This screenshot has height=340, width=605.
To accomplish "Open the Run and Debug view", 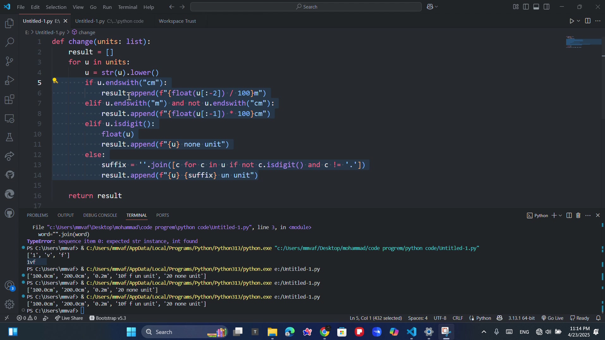I will (x=10, y=81).
